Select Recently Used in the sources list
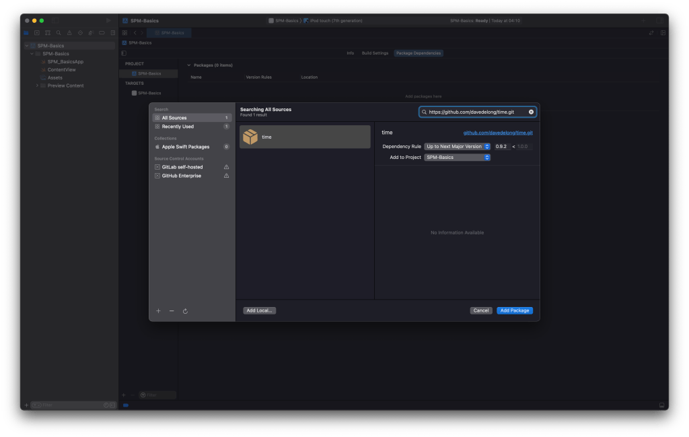The width and height of the screenshot is (689, 437). point(178,127)
